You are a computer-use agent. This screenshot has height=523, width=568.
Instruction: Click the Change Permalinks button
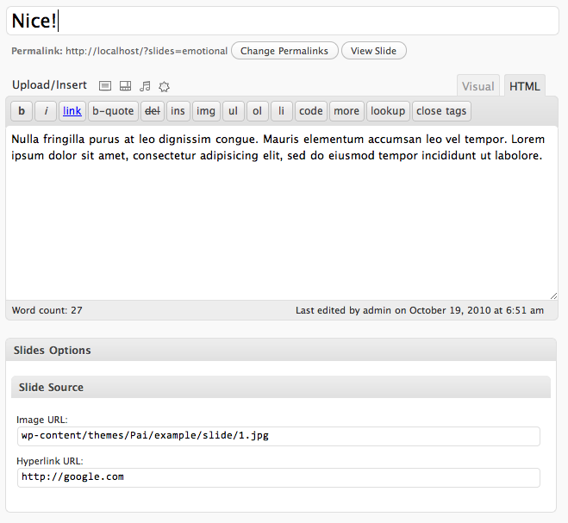click(x=284, y=51)
